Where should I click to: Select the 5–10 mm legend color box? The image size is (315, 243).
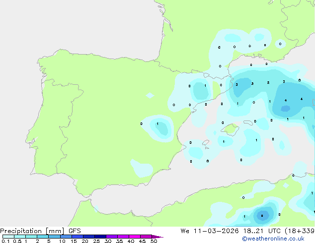54,237
